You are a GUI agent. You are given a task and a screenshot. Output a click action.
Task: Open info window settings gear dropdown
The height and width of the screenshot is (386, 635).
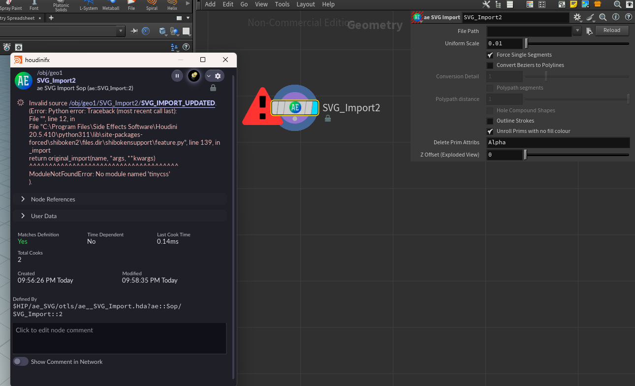pyautogui.click(x=214, y=76)
